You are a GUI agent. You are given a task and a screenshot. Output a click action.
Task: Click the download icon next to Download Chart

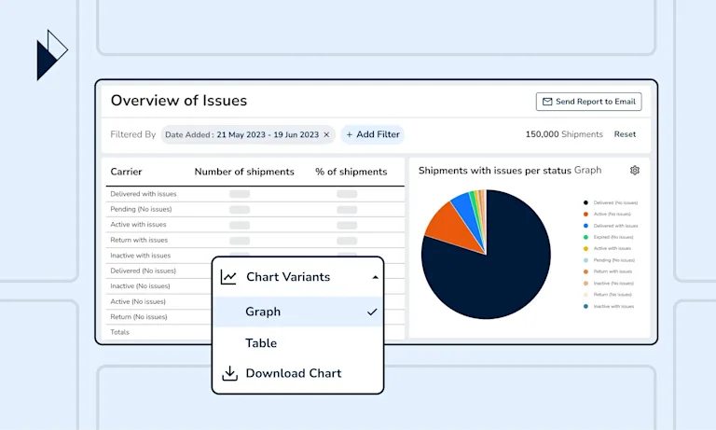229,373
